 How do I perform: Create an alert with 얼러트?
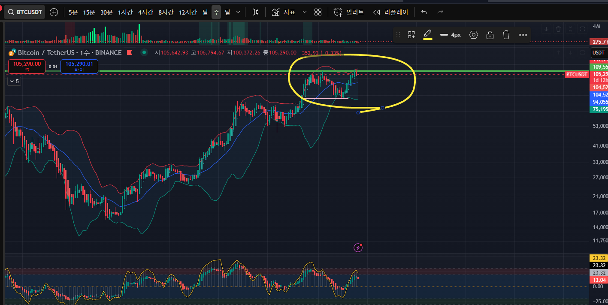pyautogui.click(x=349, y=12)
